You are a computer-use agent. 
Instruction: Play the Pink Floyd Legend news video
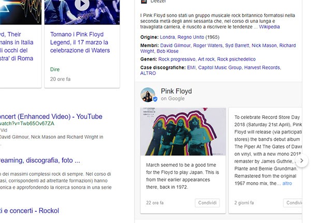click(82, 4)
